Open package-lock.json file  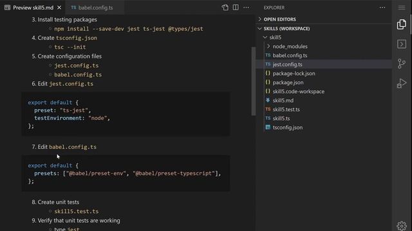coord(324,73)
